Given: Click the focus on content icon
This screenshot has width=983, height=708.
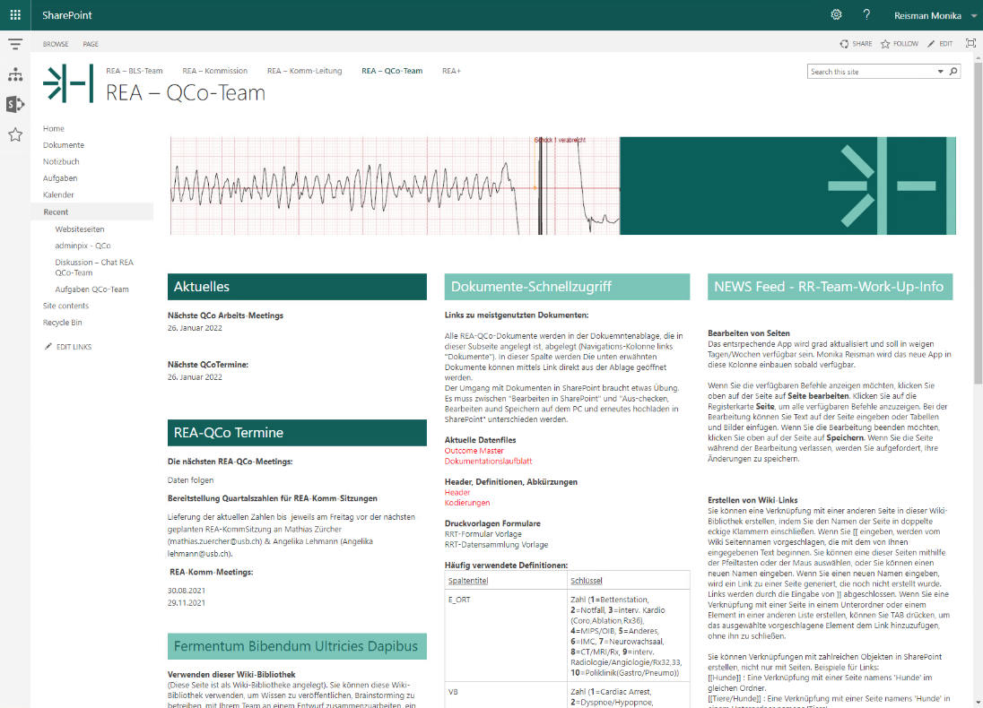Looking at the screenshot, I should (x=970, y=43).
